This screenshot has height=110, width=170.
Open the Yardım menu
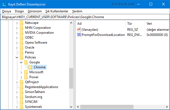point(77,11)
